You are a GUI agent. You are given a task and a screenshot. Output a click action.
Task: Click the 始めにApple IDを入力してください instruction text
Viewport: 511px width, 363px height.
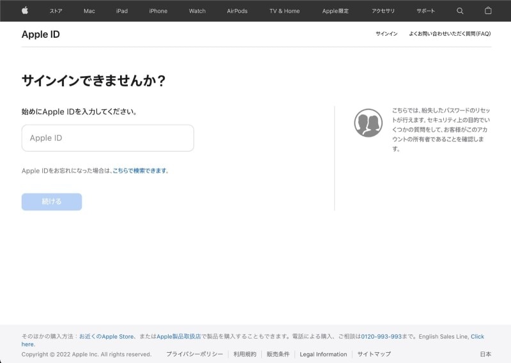pyautogui.click(x=79, y=112)
